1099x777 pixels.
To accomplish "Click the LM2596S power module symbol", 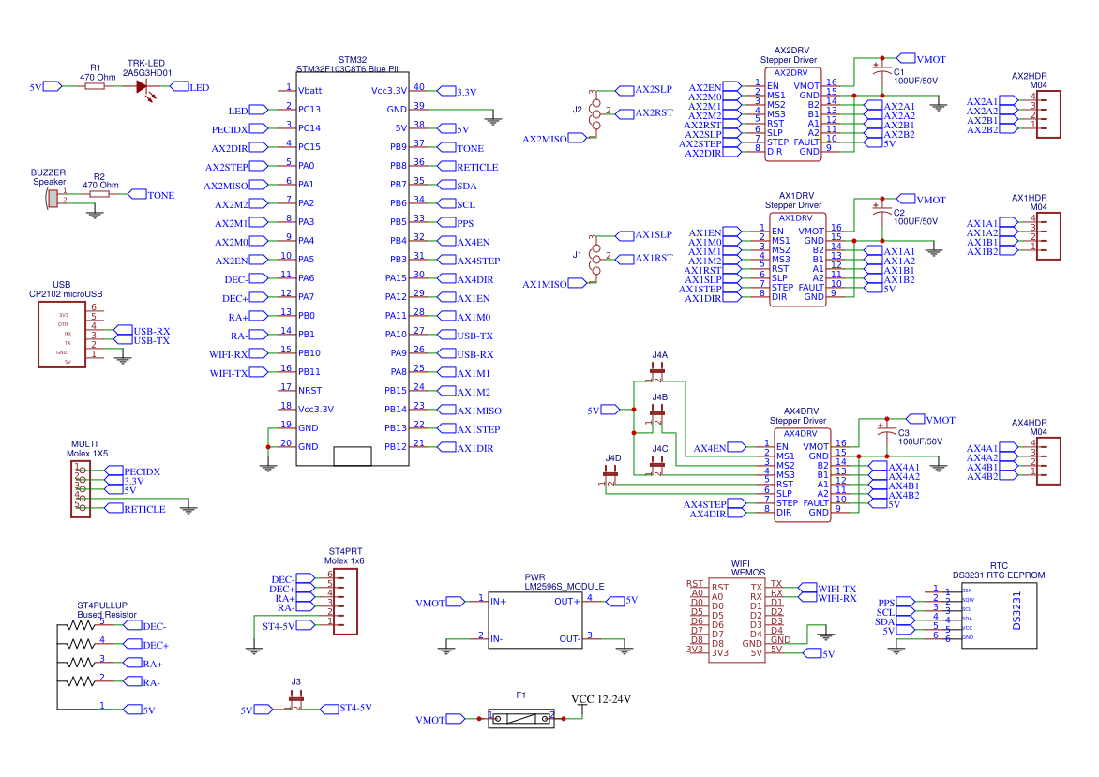I will pos(536,619).
